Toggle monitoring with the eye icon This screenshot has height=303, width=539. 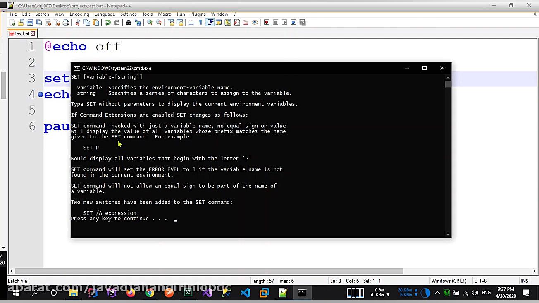pyautogui.click(x=255, y=22)
